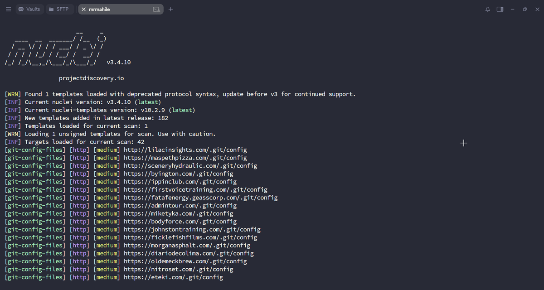The image size is (544, 290).
Task: Click the terminal icon on mrmahile tab
Action: [x=156, y=9]
